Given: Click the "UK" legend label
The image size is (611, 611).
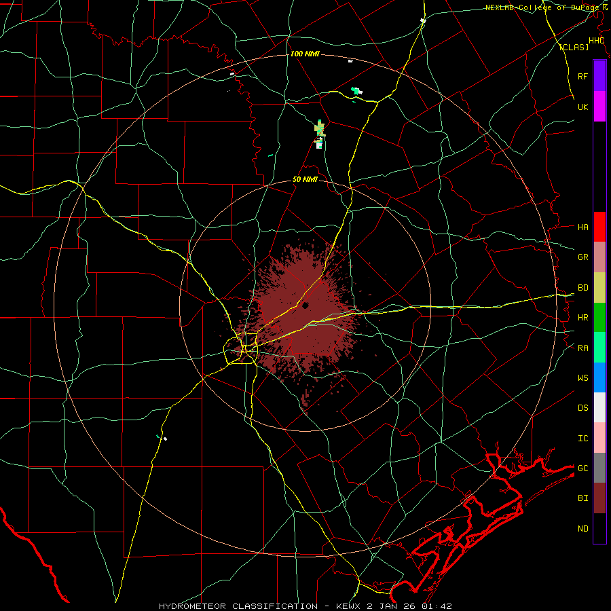Looking at the screenshot, I should pyautogui.click(x=582, y=107).
